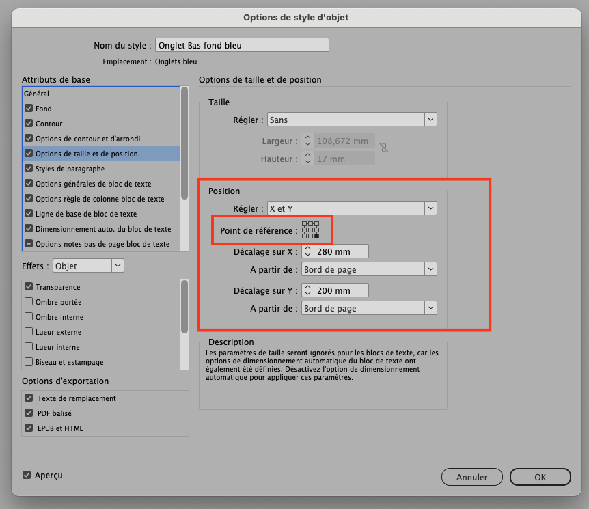The height and width of the screenshot is (509, 589).
Task: Toggle Ligne de base de bloc de texte checkbox
Action: (29, 213)
